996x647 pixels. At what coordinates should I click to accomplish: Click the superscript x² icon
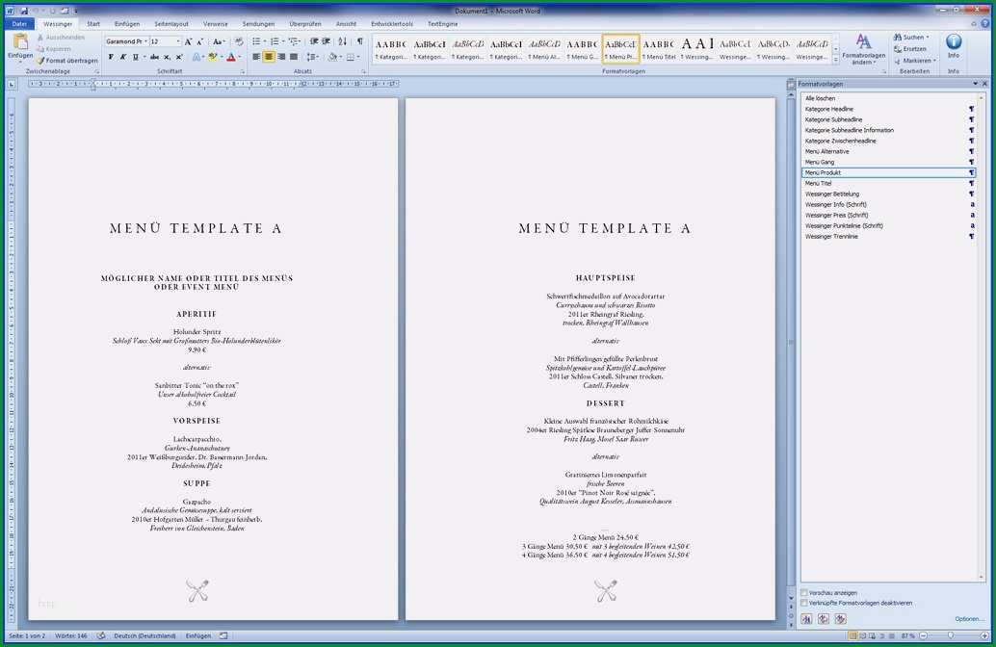(179, 57)
